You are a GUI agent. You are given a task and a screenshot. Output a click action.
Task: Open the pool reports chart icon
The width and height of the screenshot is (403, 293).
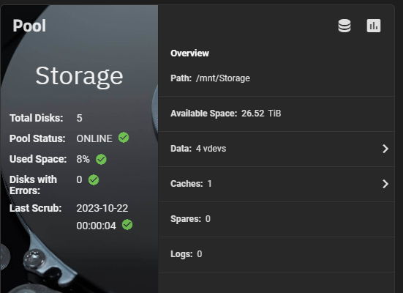pos(374,26)
